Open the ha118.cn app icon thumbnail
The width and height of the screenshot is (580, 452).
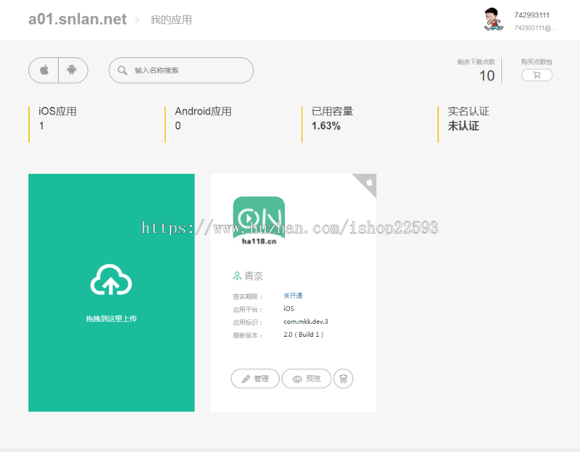click(259, 220)
